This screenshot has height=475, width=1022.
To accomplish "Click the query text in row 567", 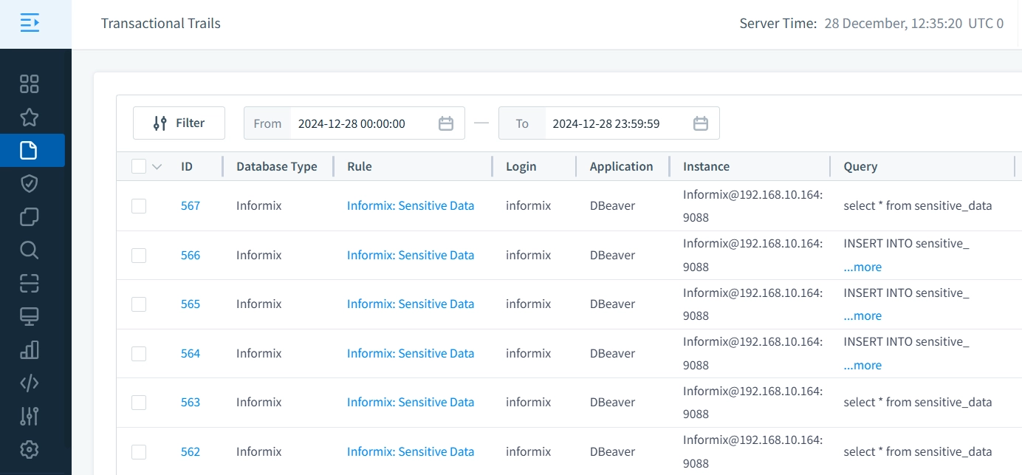I will pyautogui.click(x=918, y=206).
